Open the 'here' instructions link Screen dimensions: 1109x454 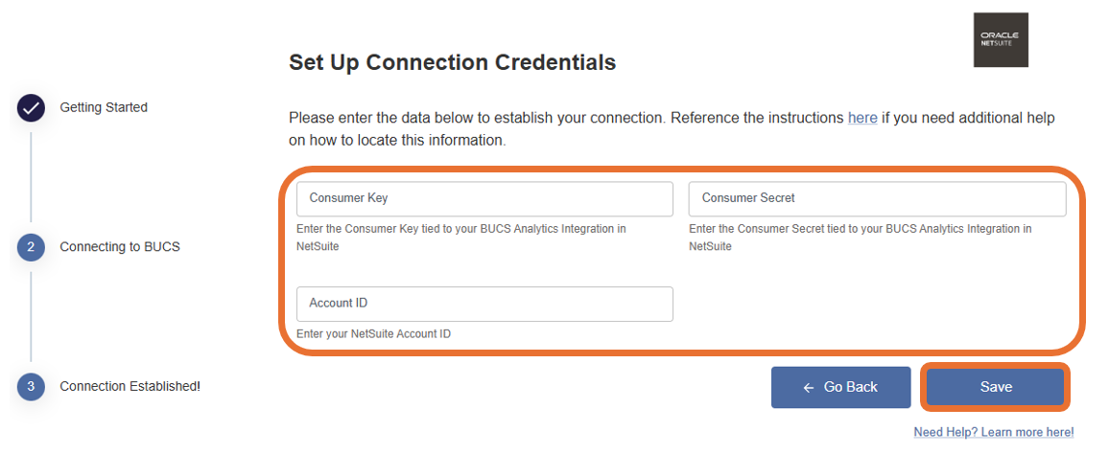[861, 118]
